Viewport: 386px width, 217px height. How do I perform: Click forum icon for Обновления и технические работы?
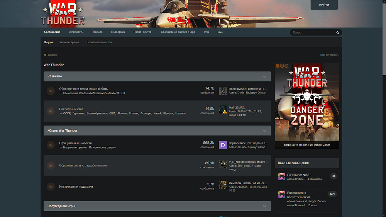(51, 91)
